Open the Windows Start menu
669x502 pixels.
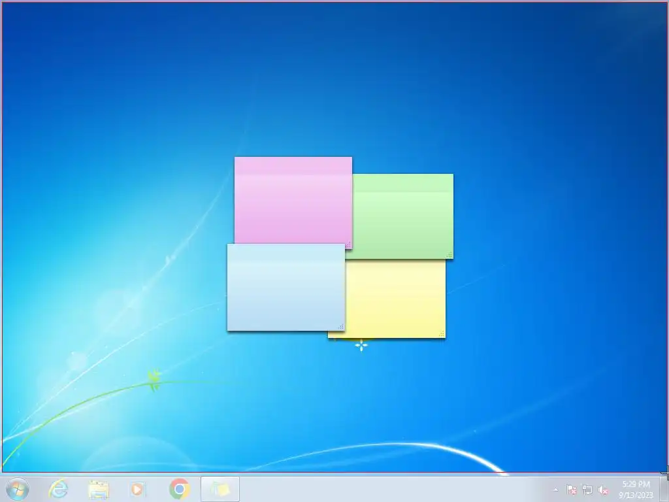point(17,489)
